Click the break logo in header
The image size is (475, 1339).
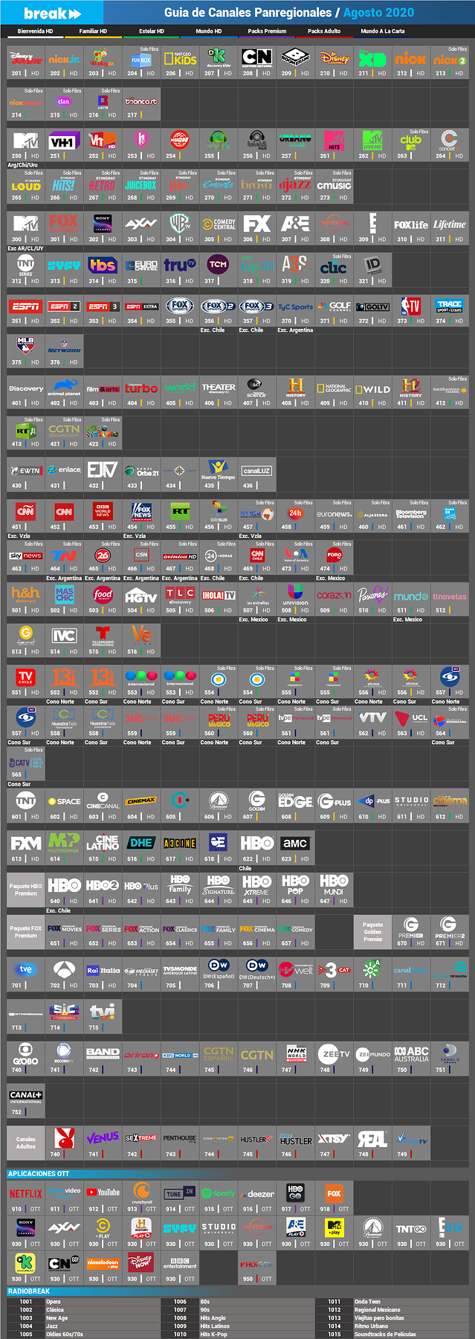point(52,13)
